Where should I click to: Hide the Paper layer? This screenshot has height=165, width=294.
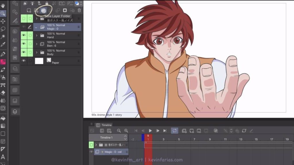click(x=24, y=61)
